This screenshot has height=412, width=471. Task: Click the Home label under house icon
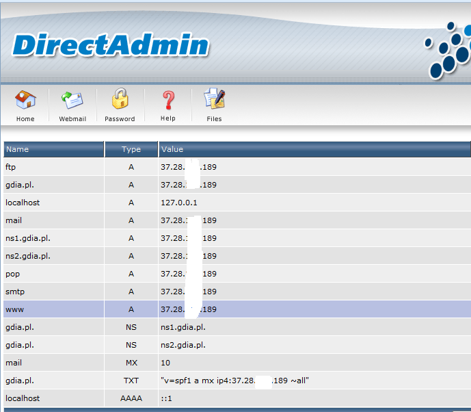(x=25, y=119)
